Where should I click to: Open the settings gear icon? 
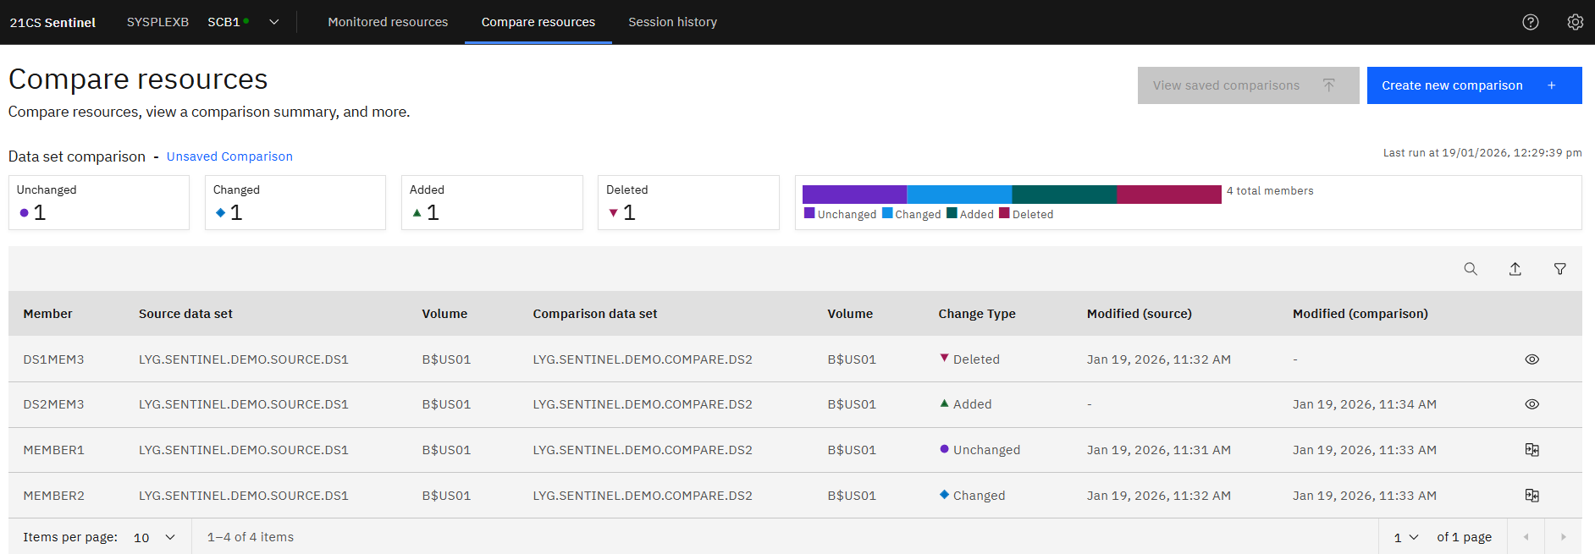click(x=1575, y=22)
